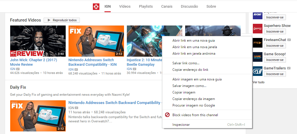This screenshot has width=297, height=134.
Task: Click the Daily Fix description mentioning Naomi Kyle
Action: pyautogui.click(x=70, y=95)
